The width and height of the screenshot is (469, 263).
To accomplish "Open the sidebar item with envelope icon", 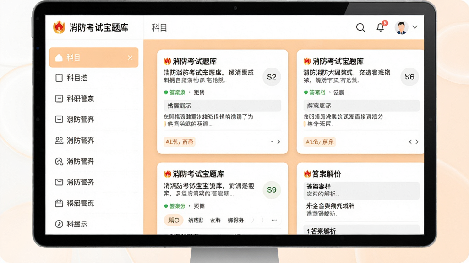I will [94, 182].
